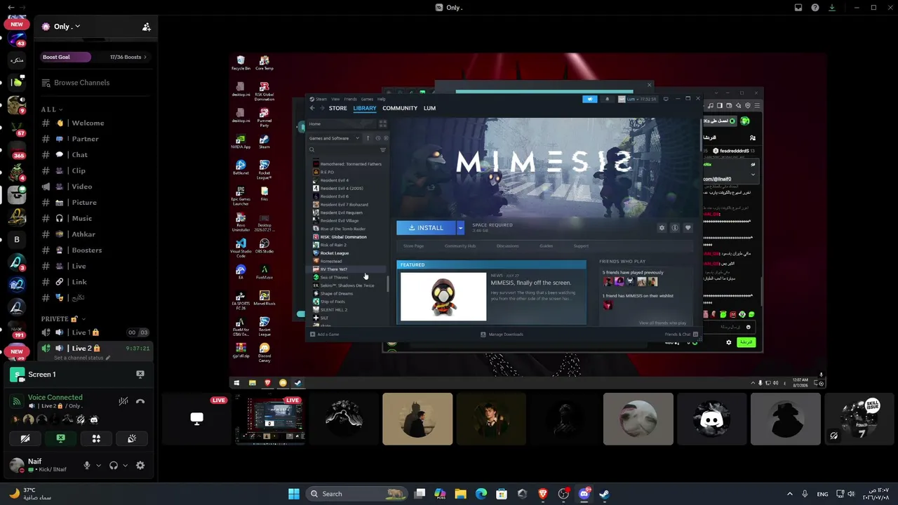The width and height of the screenshot is (898, 505).
Task: Open Discord user settings gear
Action: (140, 465)
